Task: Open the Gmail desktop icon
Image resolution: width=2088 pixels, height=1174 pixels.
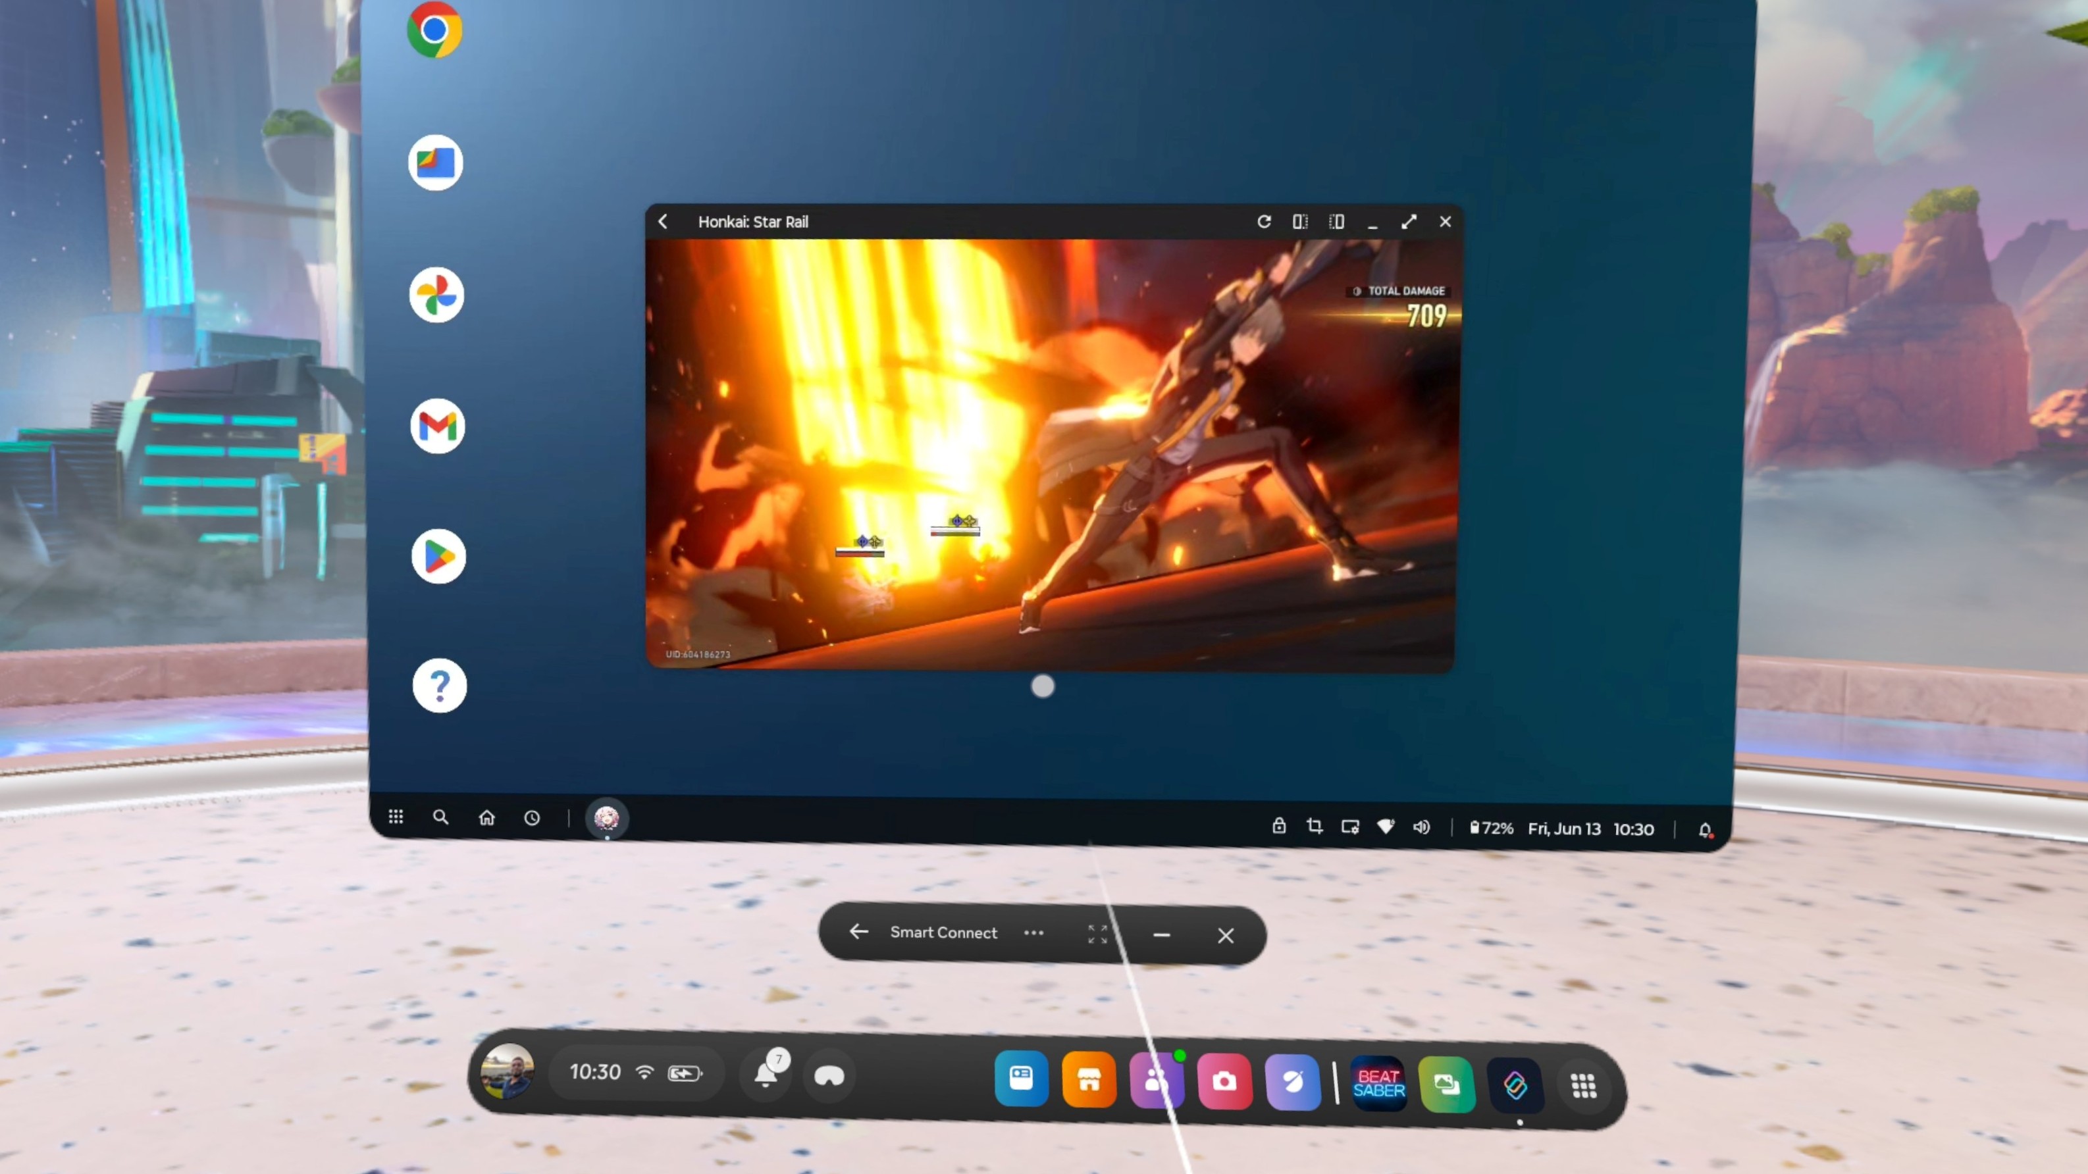Action: pyautogui.click(x=437, y=425)
